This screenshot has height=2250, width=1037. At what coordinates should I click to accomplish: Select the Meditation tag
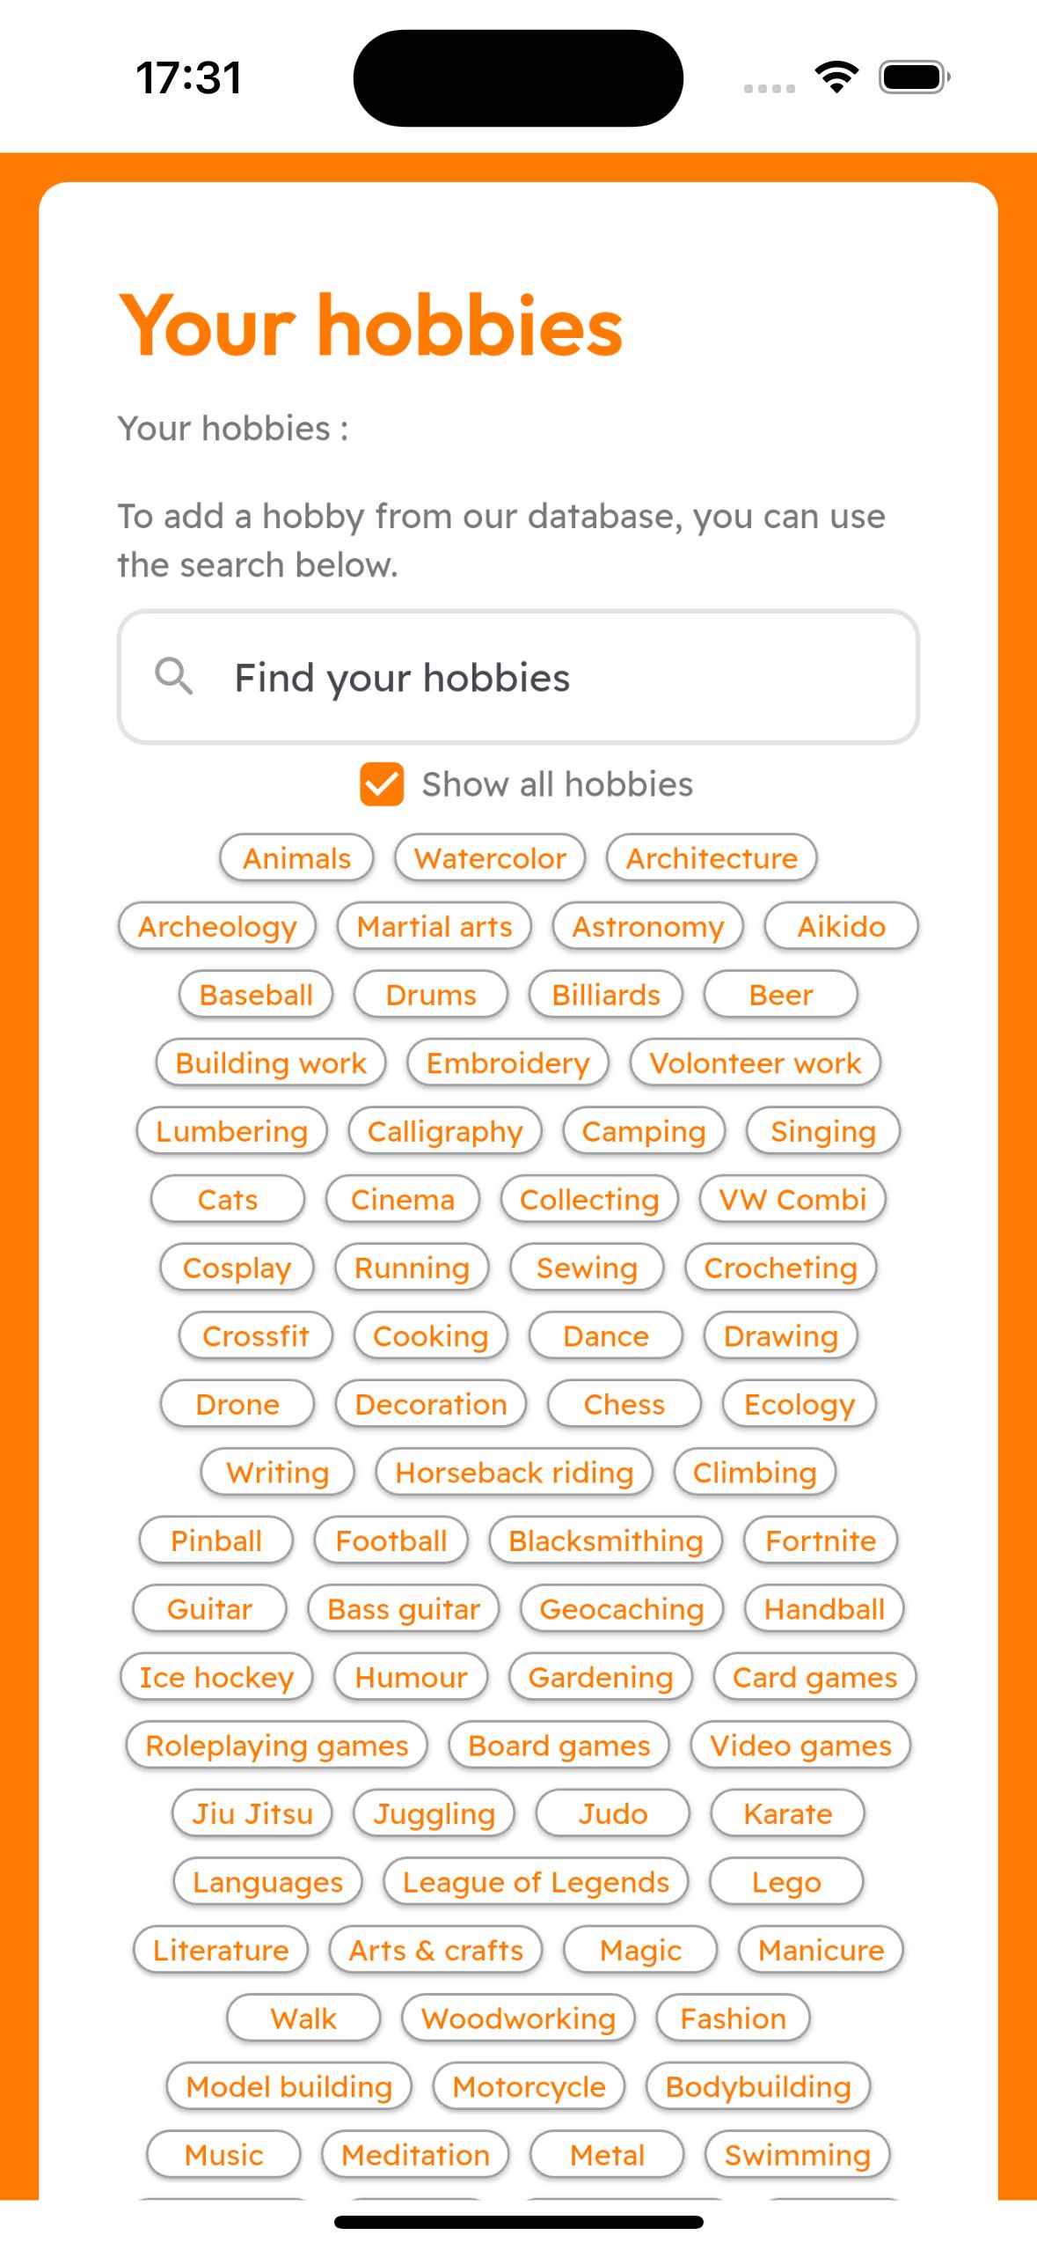[x=415, y=2155]
